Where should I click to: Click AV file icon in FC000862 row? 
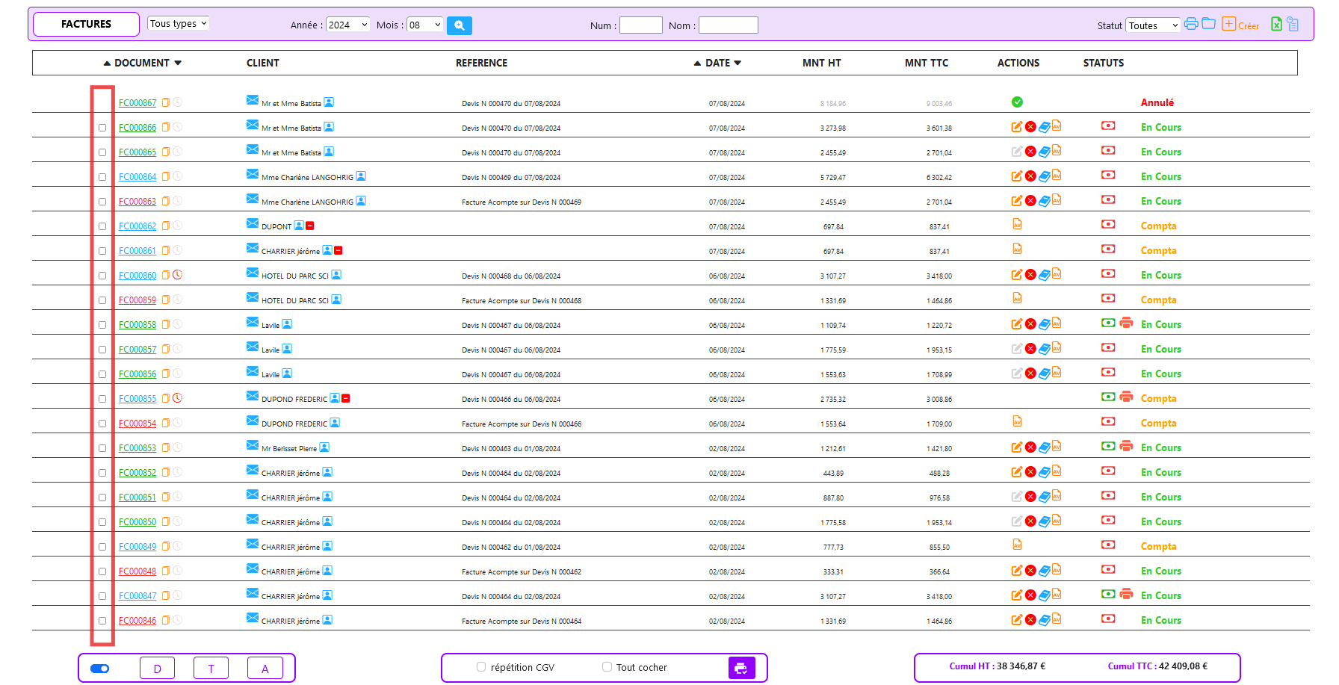point(1017,224)
